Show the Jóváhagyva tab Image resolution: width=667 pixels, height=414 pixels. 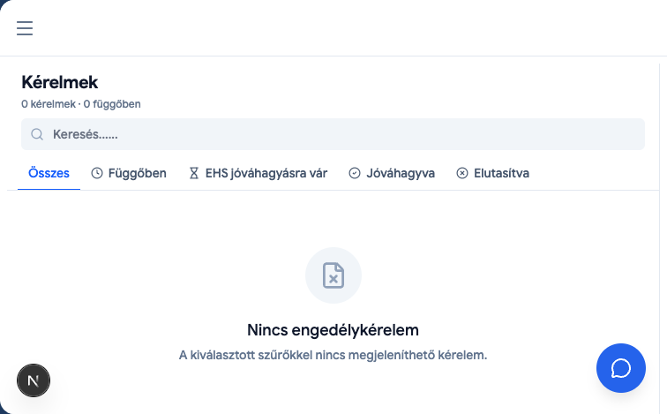[392, 173]
